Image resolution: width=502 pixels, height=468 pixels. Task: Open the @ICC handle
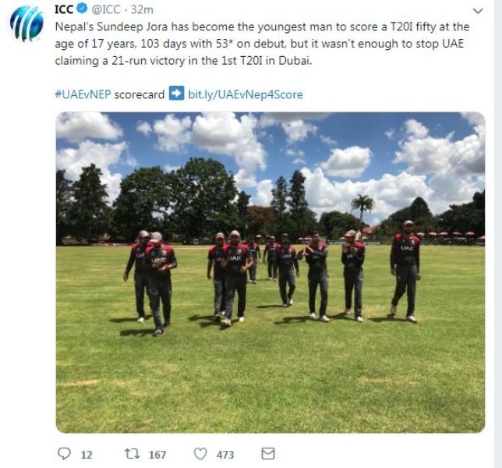106,9
